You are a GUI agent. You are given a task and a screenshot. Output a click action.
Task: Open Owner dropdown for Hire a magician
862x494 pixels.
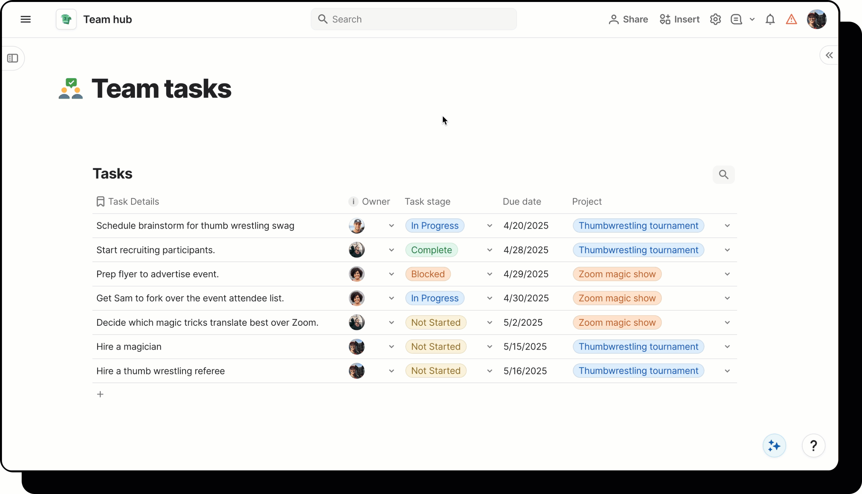pyautogui.click(x=391, y=347)
